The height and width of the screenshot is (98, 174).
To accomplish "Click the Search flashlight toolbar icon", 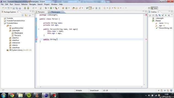I will (x=80, y=8).
